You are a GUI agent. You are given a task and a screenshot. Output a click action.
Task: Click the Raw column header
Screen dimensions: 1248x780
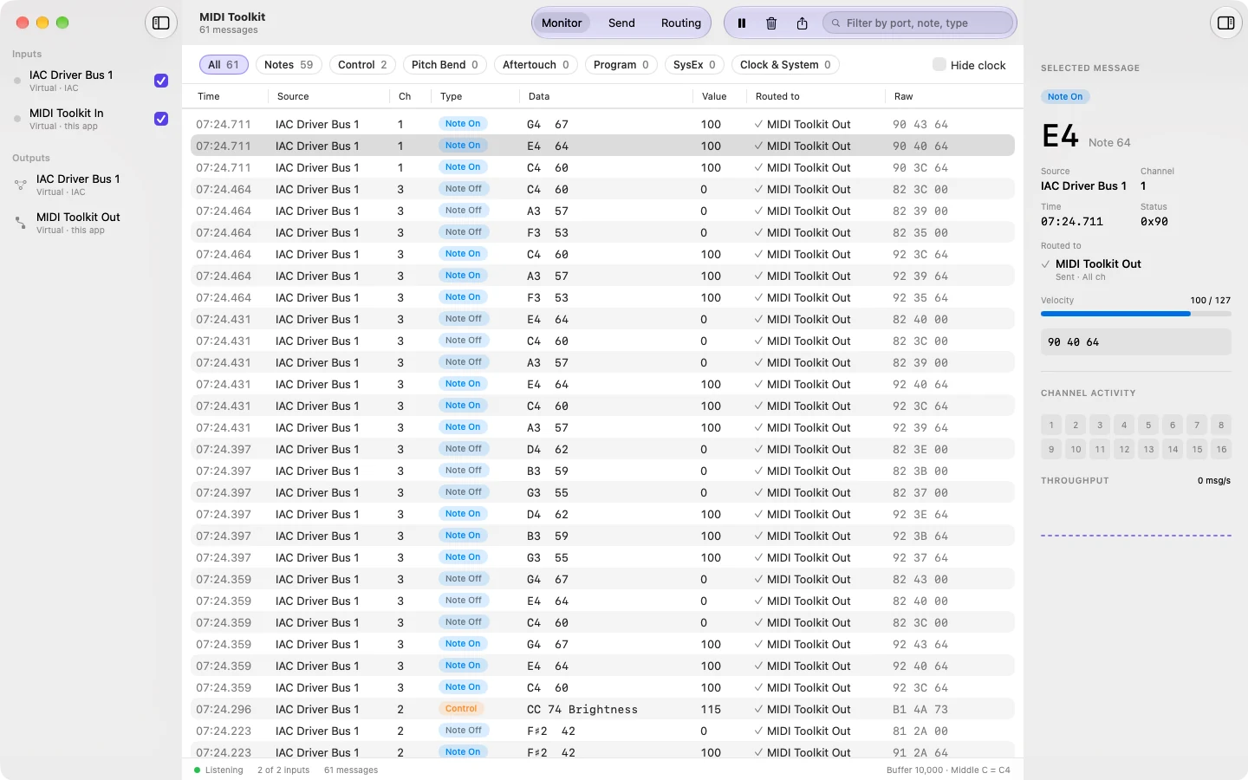point(903,96)
